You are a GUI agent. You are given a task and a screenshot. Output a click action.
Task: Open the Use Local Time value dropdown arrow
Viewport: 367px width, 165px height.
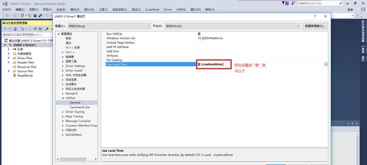click(x=326, y=64)
